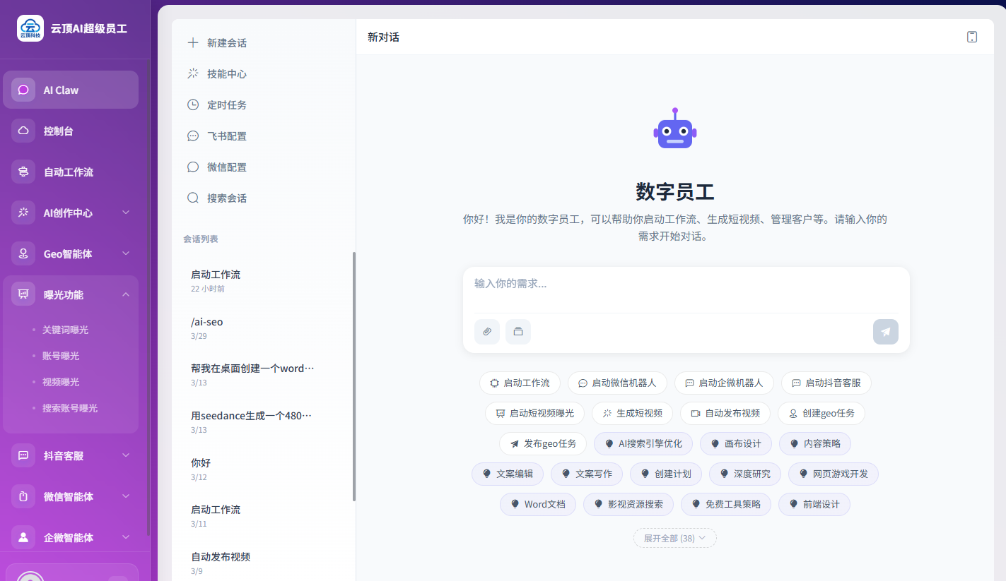Click the 微信配置 bubble icon
This screenshot has width=1006, height=581.
(192, 167)
